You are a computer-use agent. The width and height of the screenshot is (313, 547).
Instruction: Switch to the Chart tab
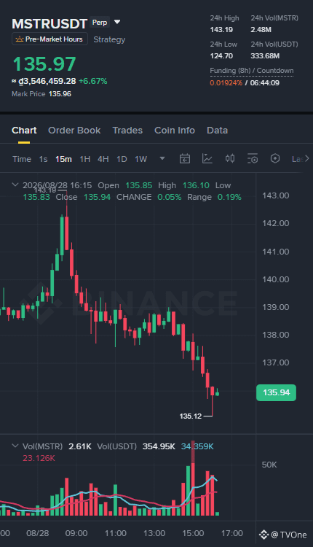point(24,130)
